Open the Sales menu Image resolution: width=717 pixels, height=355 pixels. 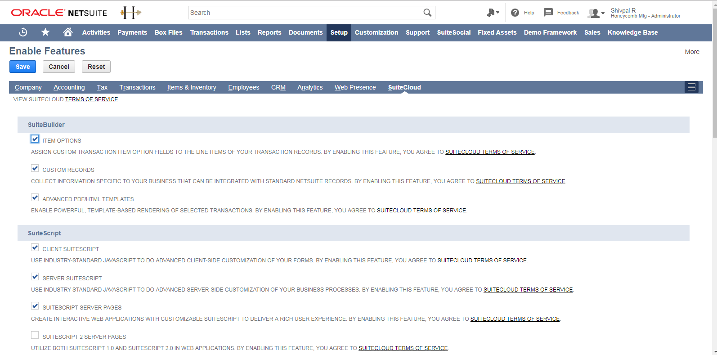point(592,32)
